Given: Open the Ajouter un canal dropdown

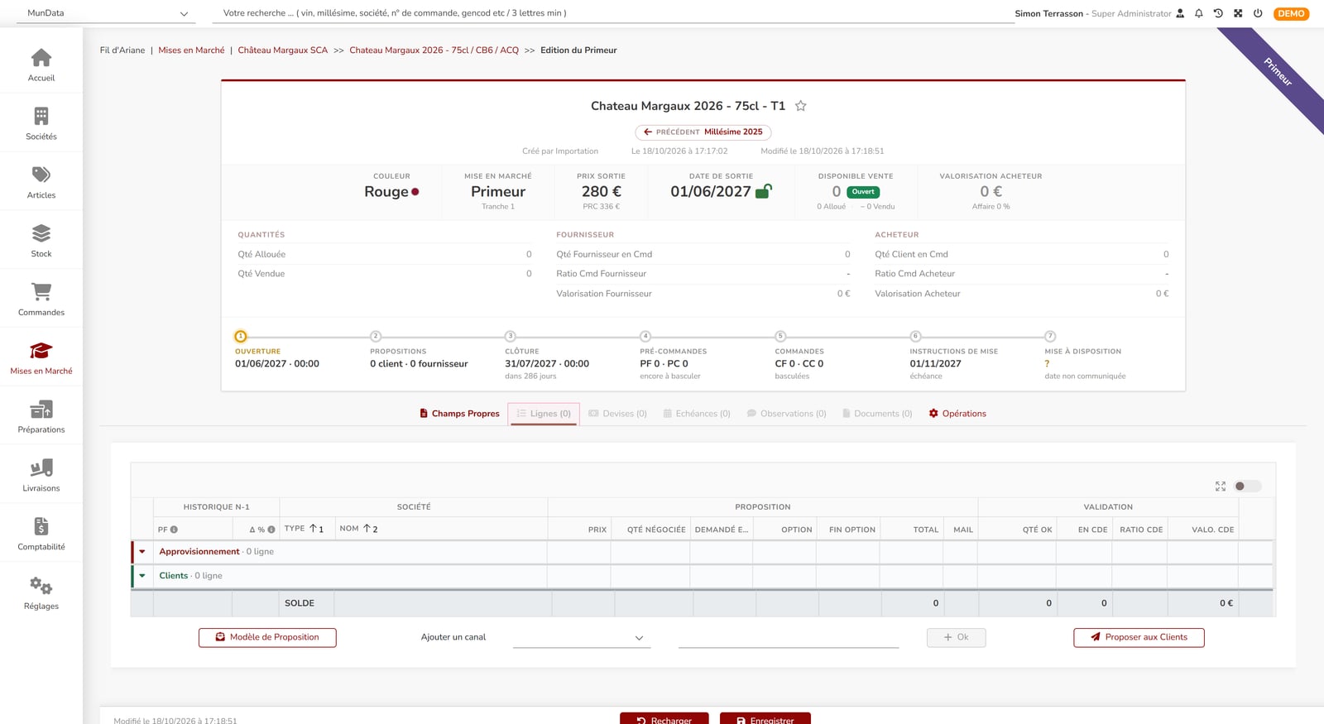Looking at the screenshot, I should click(581, 637).
